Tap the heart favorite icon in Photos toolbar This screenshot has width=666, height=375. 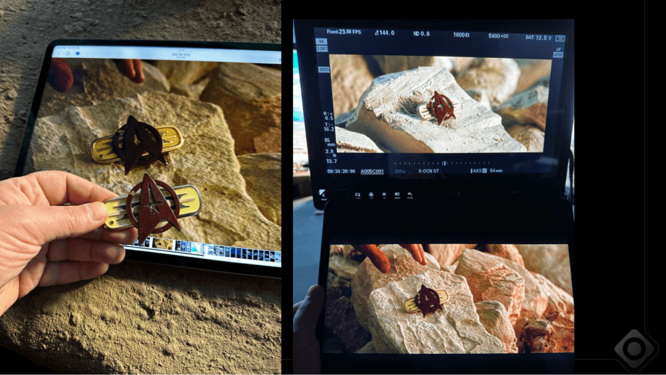pos(78,53)
